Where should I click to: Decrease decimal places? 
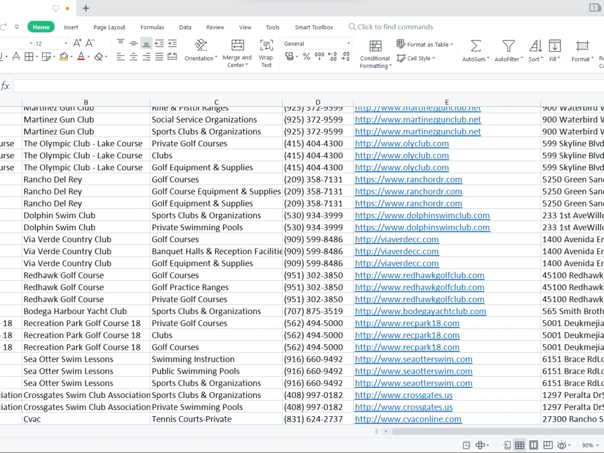[x=345, y=57]
